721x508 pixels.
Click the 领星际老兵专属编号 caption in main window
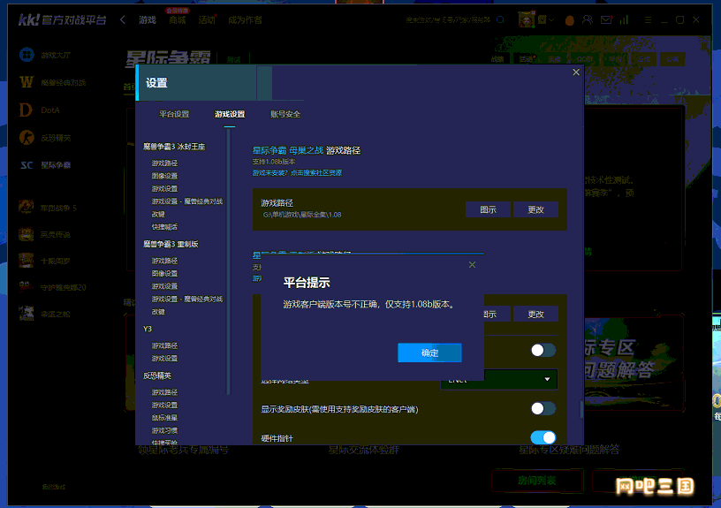(x=184, y=450)
